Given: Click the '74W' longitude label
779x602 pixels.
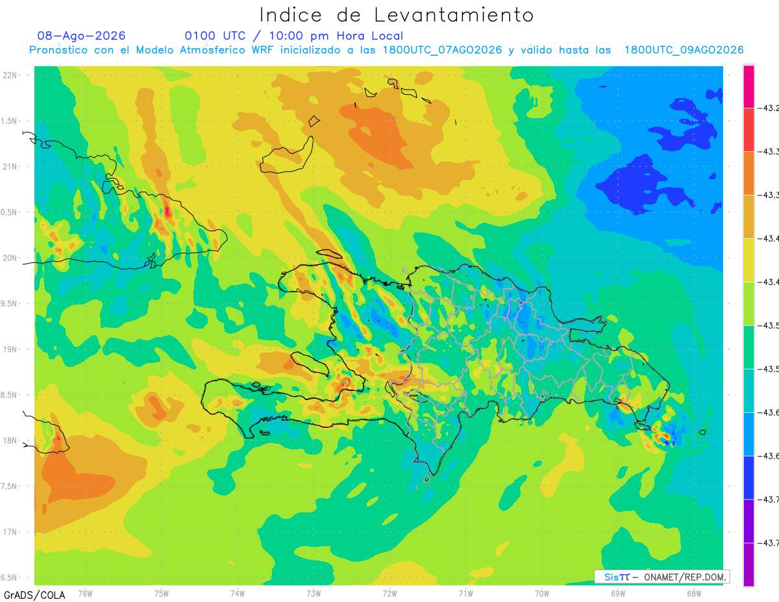Looking at the screenshot, I should pyautogui.click(x=238, y=593).
